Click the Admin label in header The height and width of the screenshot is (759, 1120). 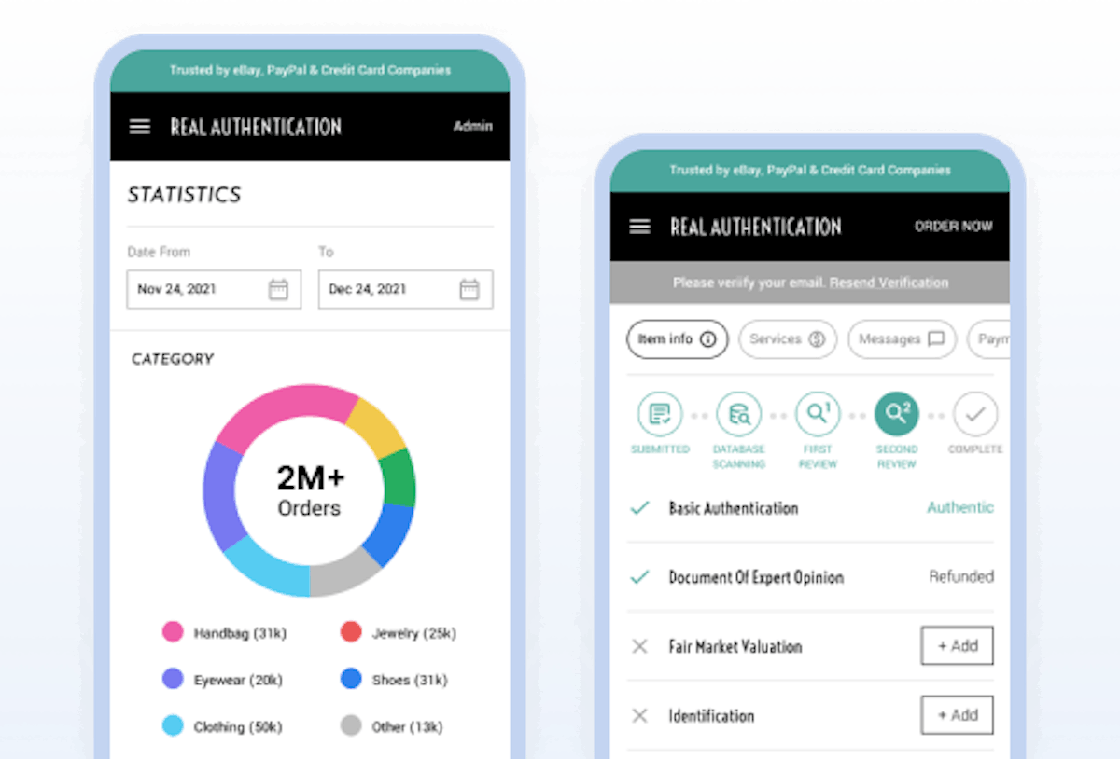coord(472,127)
